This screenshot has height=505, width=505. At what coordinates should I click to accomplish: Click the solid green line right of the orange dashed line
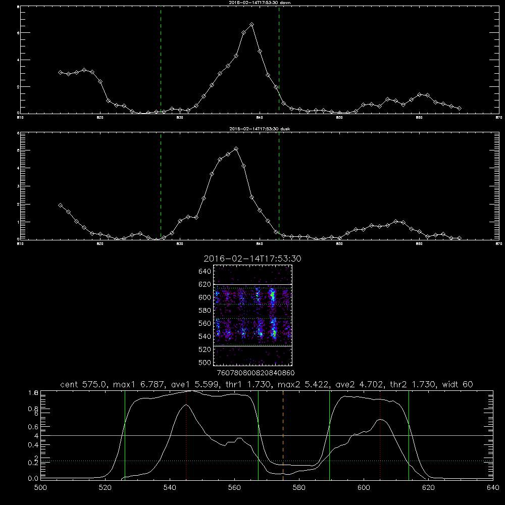pyautogui.click(x=329, y=435)
